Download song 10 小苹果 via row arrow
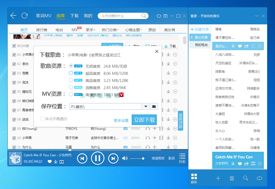275x189 pixels. coord(168,138)
